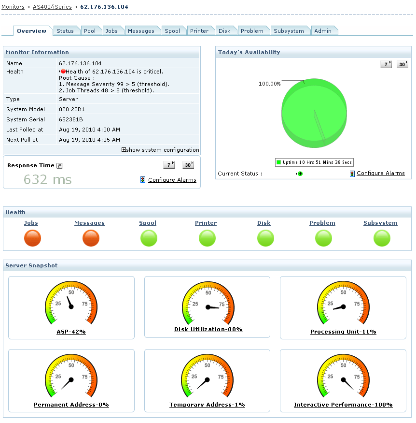Open the 7-day availability dropdown
The height and width of the screenshot is (423, 416).
(x=386, y=63)
